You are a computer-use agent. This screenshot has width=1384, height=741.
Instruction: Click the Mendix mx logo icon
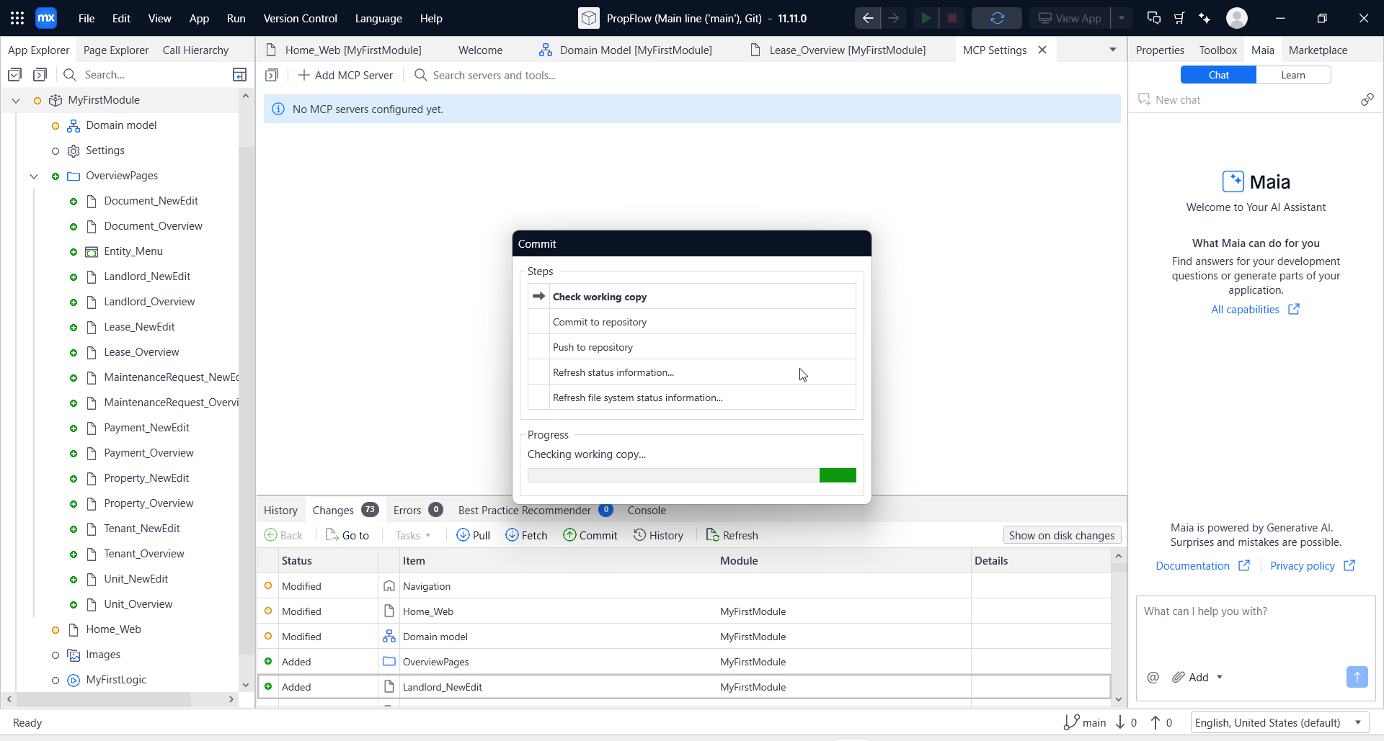[x=46, y=18]
